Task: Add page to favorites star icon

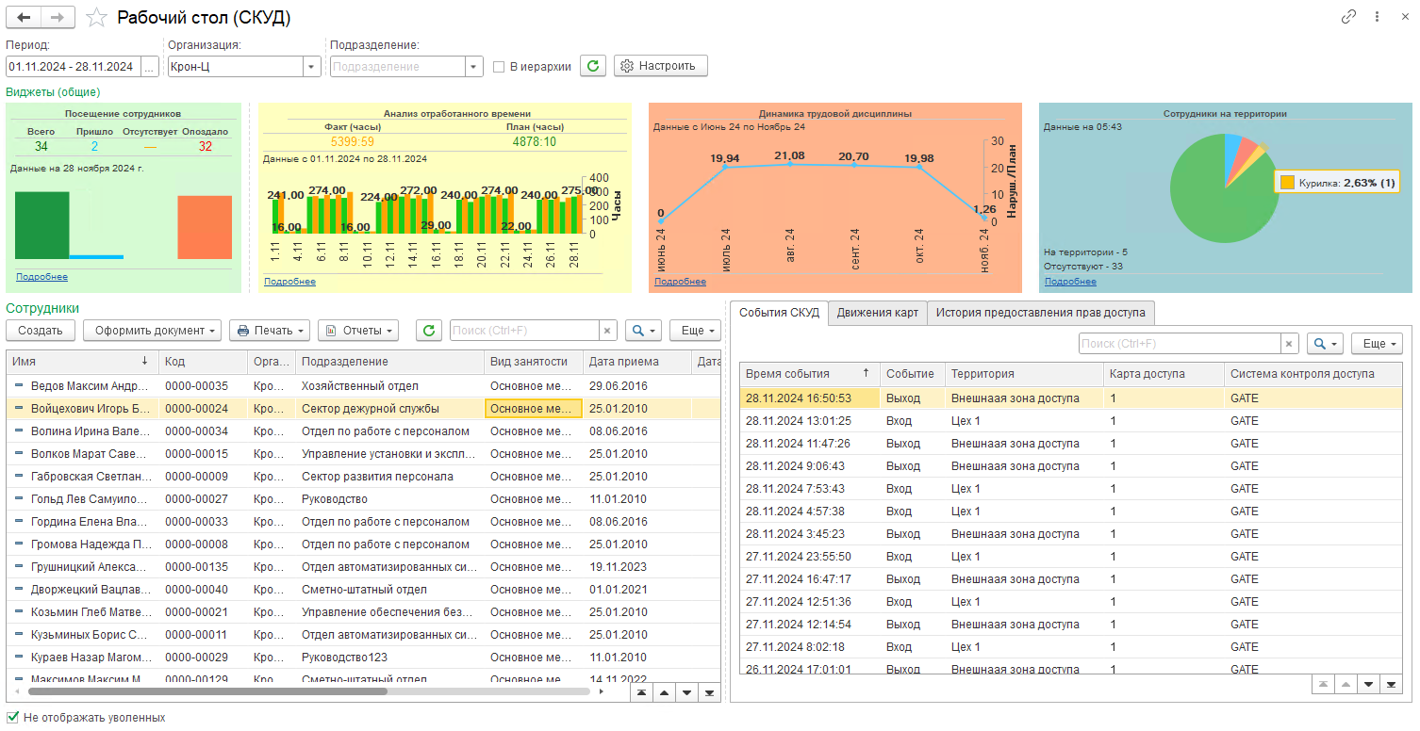Action: [95, 18]
